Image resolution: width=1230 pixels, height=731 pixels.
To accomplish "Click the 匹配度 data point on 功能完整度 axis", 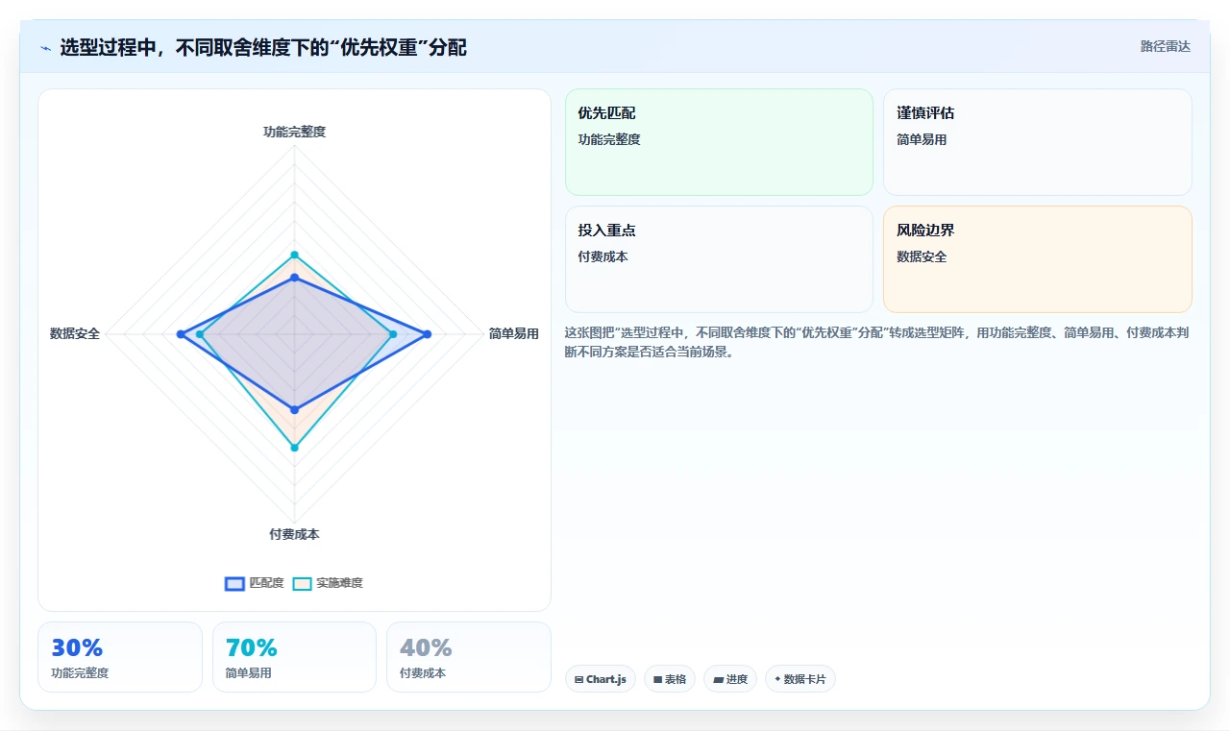I will pos(295,278).
